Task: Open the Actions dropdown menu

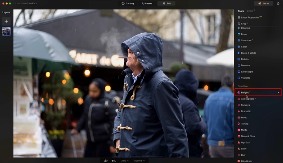Action: click(140, 161)
